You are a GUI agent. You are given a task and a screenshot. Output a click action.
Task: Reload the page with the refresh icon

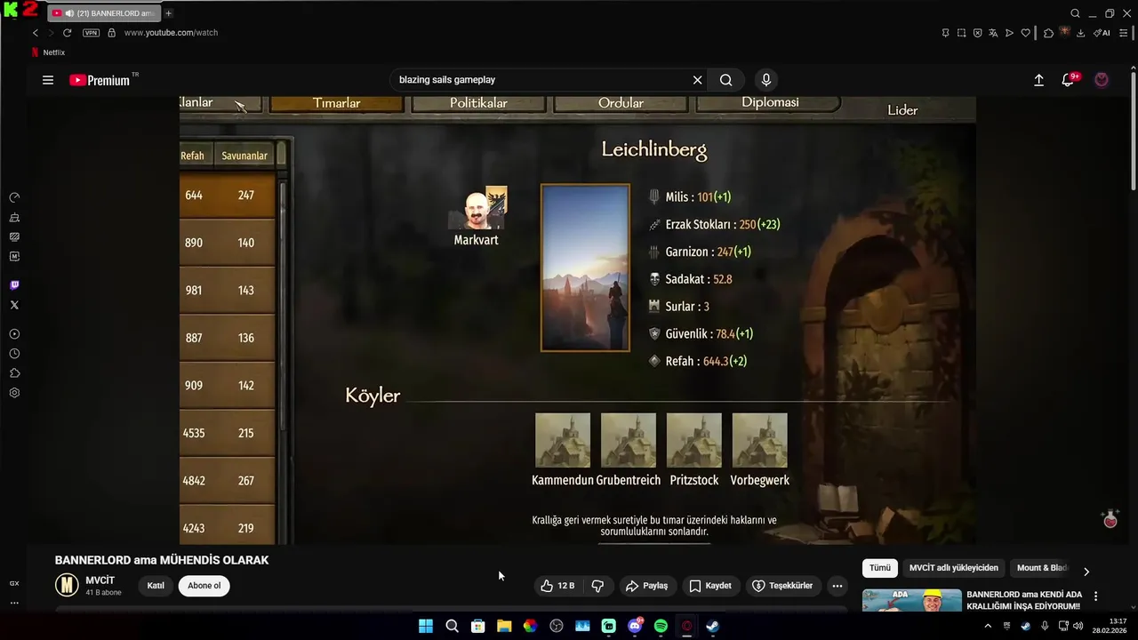[x=67, y=33]
